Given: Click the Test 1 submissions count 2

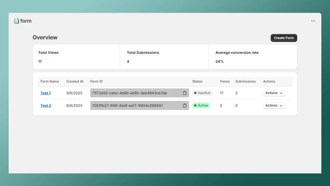Looking at the screenshot, I should point(236,93).
